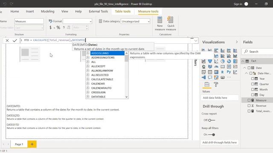
Task: Collapse the Visualizations pane arrow
Action: [x=237, y=42]
